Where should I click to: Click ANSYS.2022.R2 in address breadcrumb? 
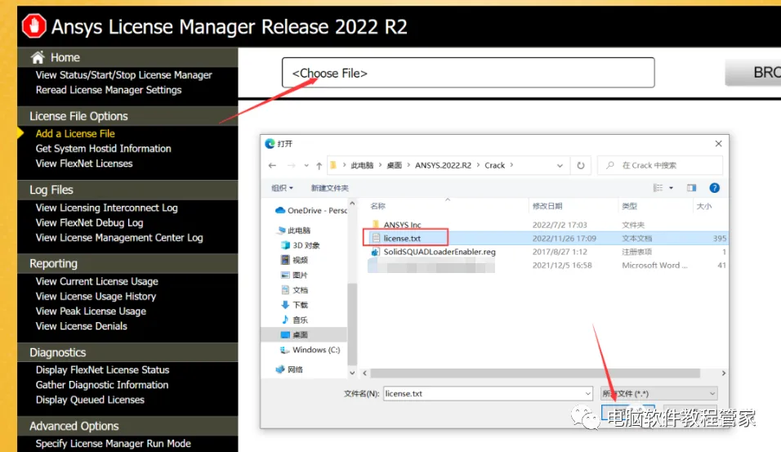[x=443, y=165]
